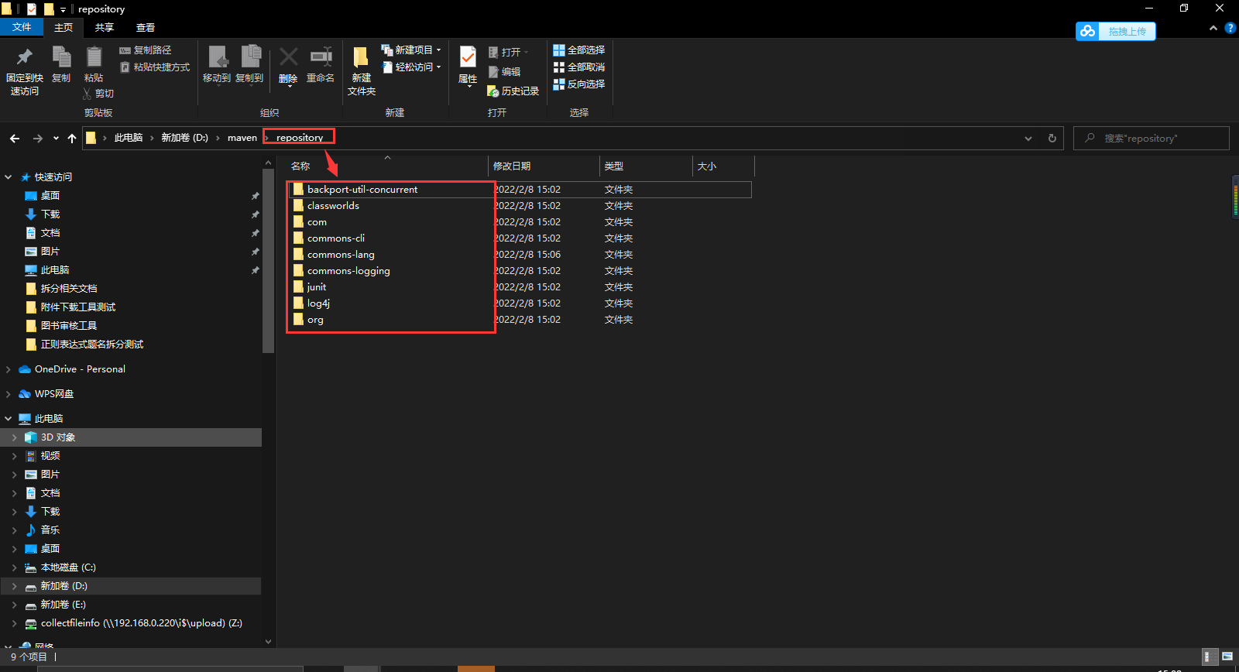1239x672 pixels.
Task: Switch to details view in the status bar
Action: coord(1208,657)
